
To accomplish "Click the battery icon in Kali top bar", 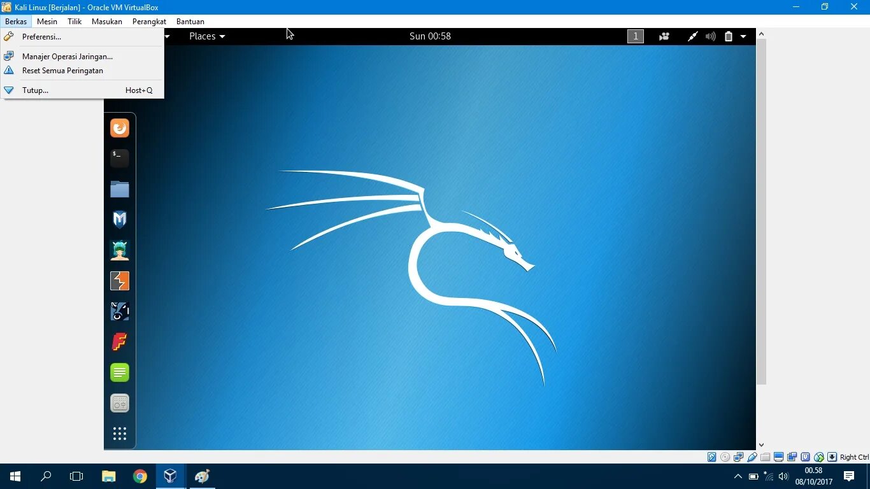I will coord(729,36).
